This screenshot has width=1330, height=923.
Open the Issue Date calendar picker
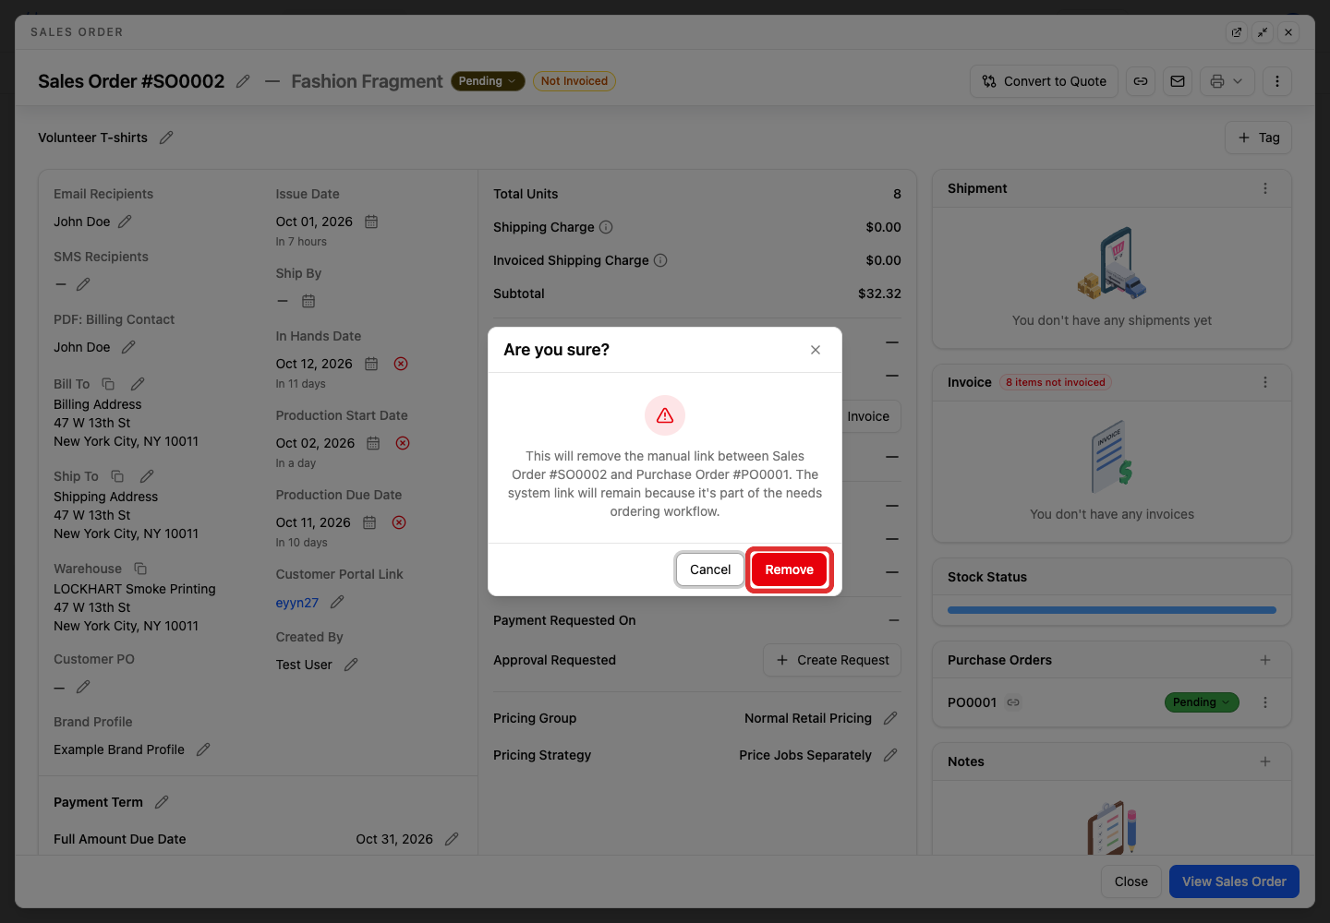pos(371,222)
